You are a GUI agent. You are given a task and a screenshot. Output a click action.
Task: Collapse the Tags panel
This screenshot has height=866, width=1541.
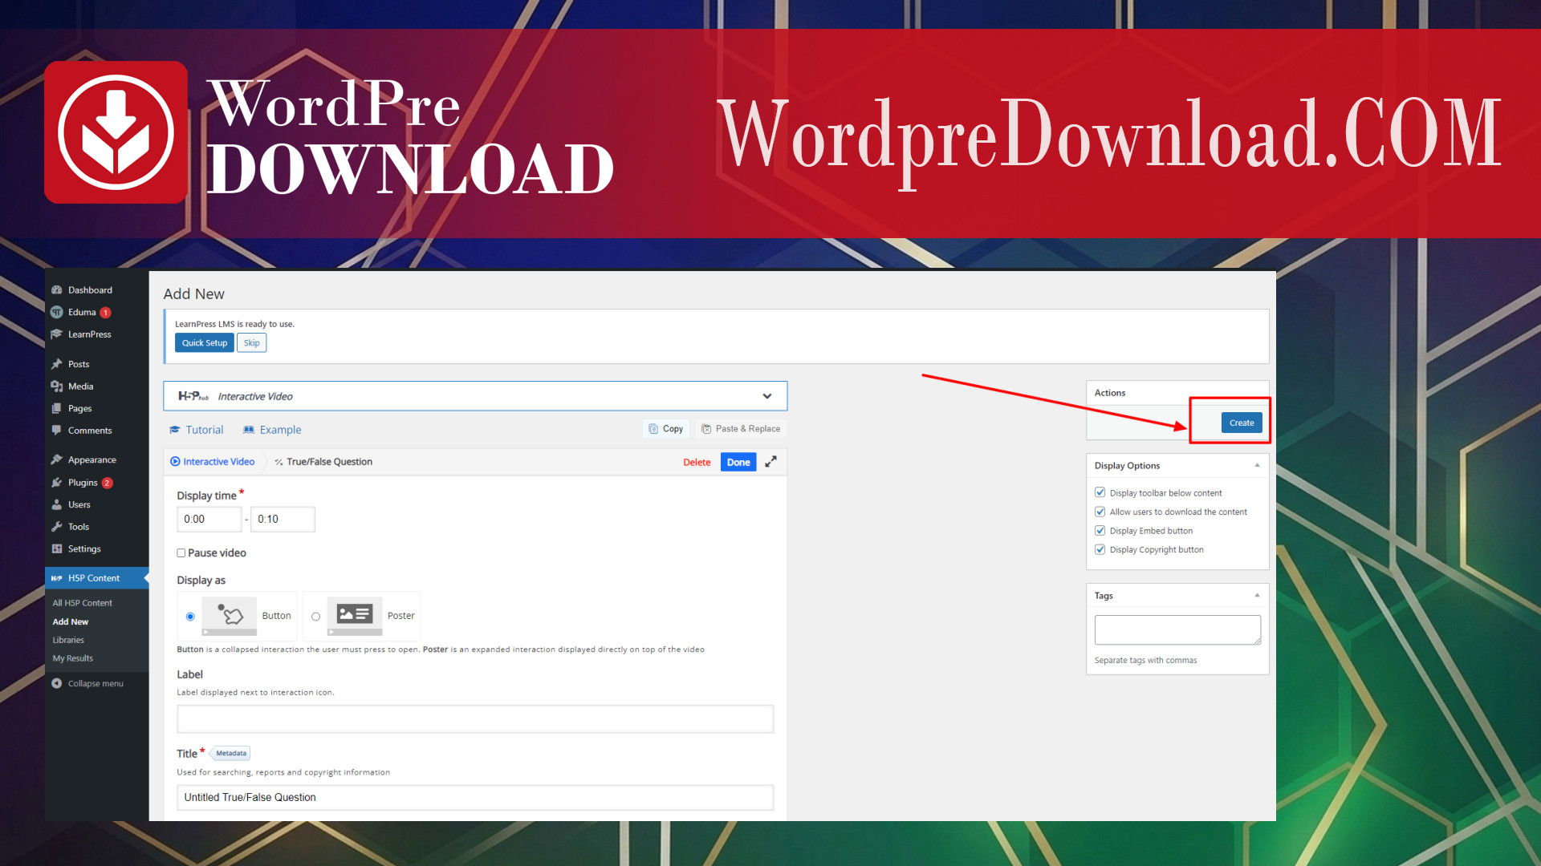(x=1257, y=595)
